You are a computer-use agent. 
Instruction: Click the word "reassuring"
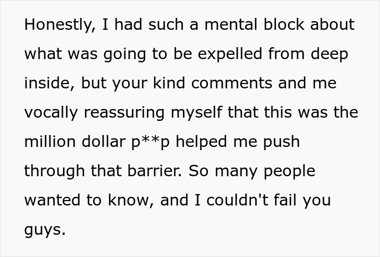[x=128, y=113]
